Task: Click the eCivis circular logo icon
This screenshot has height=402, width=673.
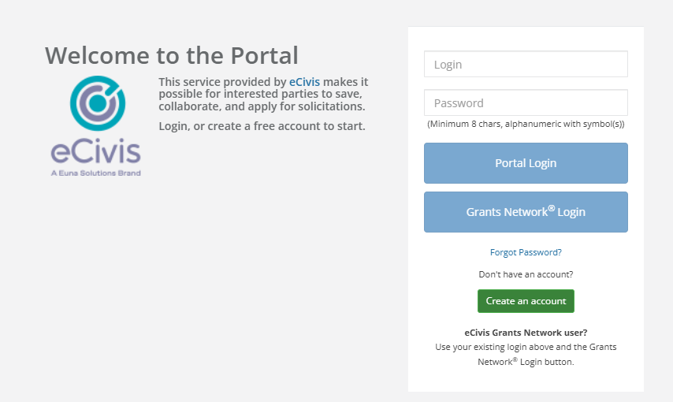Action: tap(96, 102)
